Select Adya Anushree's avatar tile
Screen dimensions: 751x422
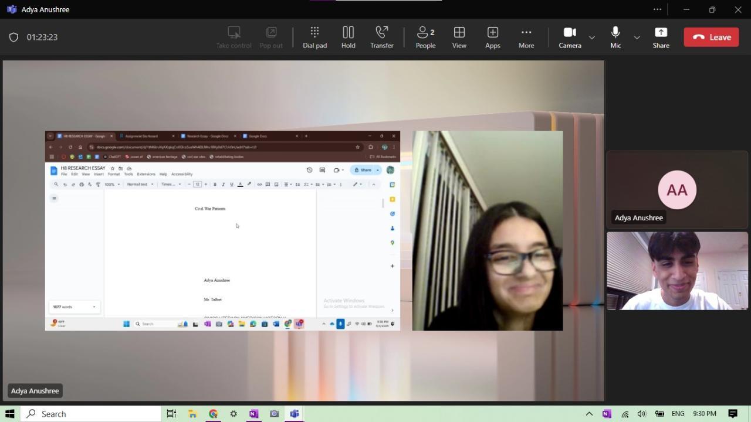click(676, 190)
